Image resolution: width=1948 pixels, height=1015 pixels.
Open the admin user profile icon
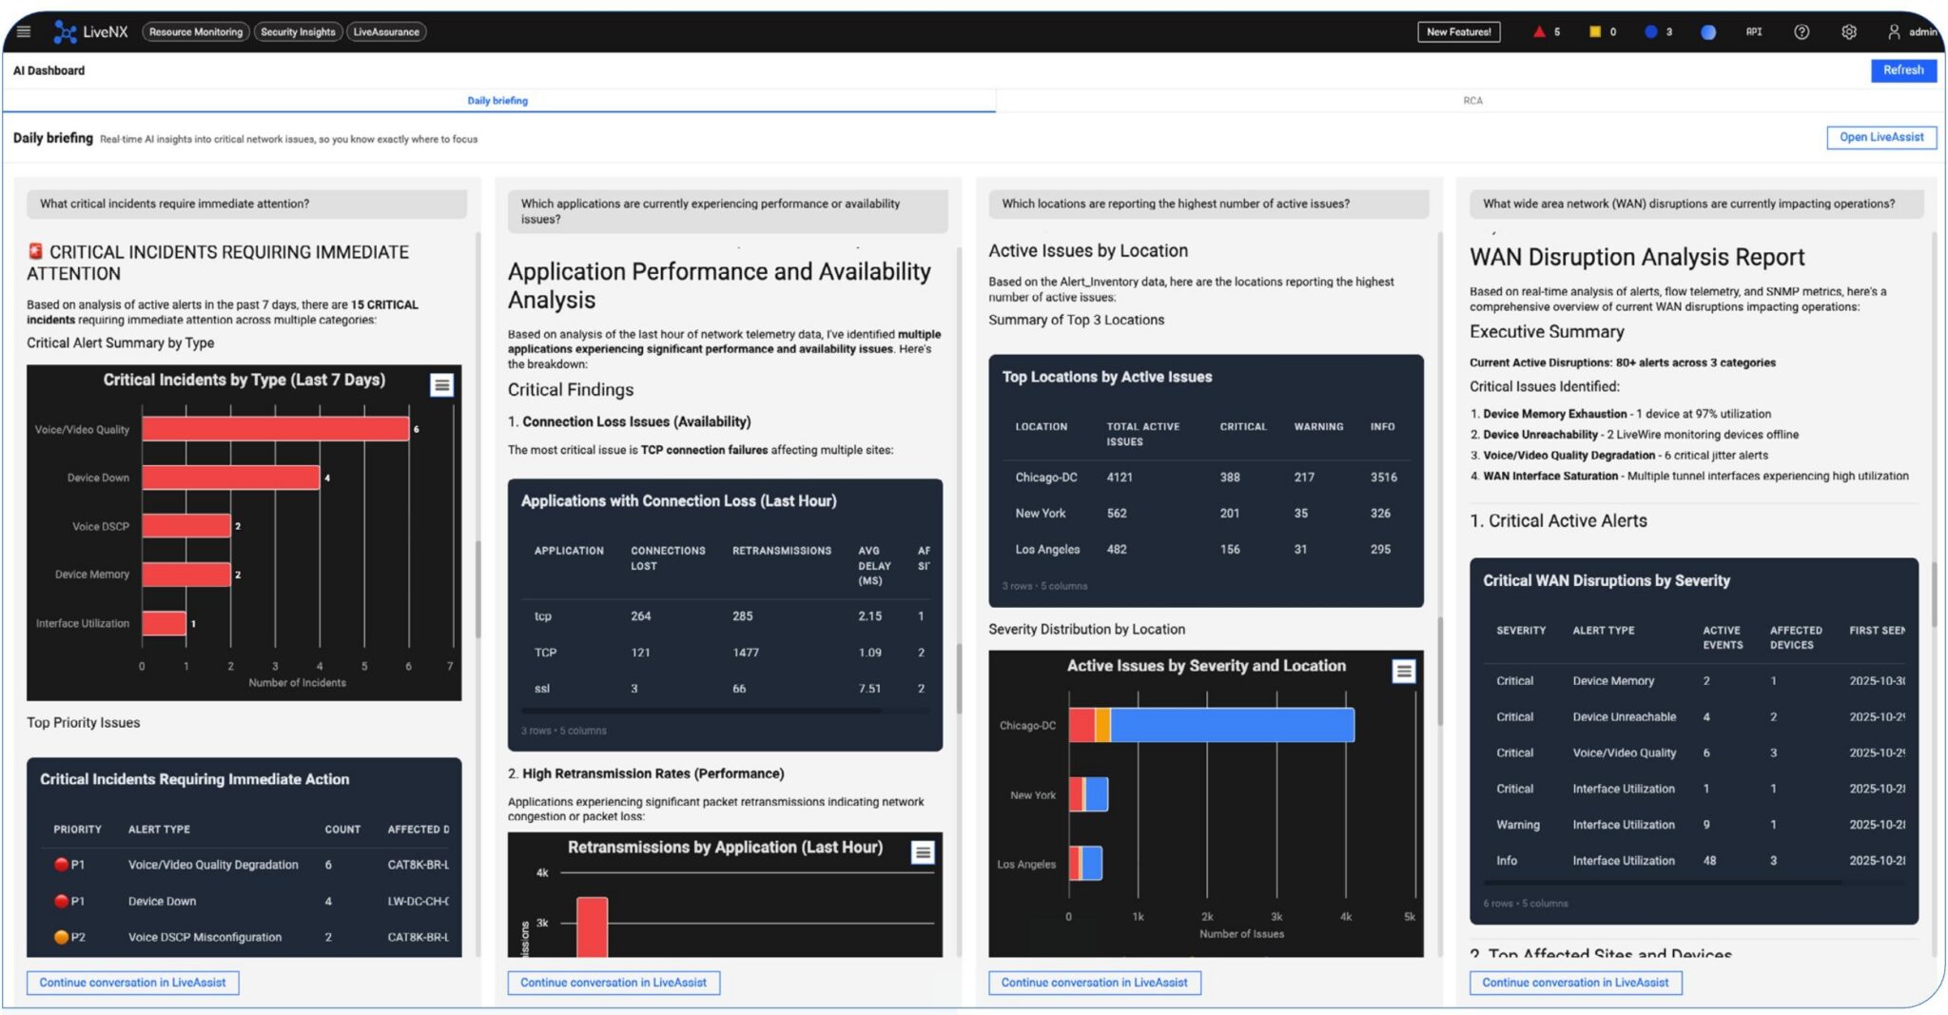click(x=1894, y=31)
